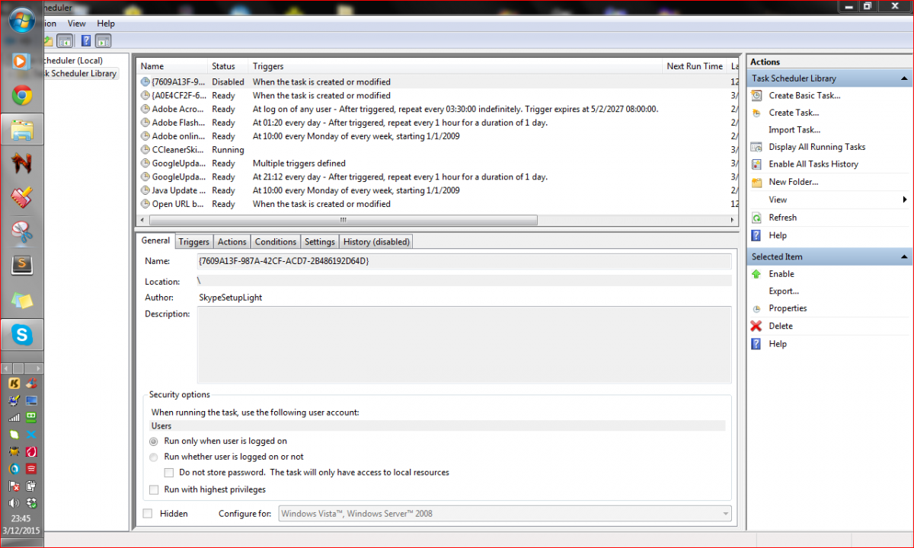The height and width of the screenshot is (548, 914).
Task: Open the Help menu in menu bar
Action: (x=106, y=24)
